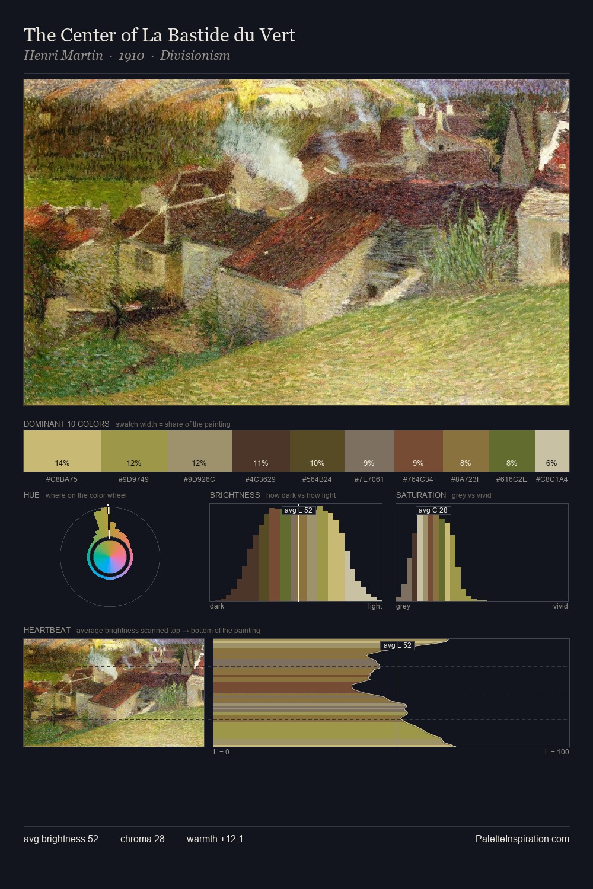
Task: Click the Heartbeat painting thumbnail
Action: pos(114,693)
